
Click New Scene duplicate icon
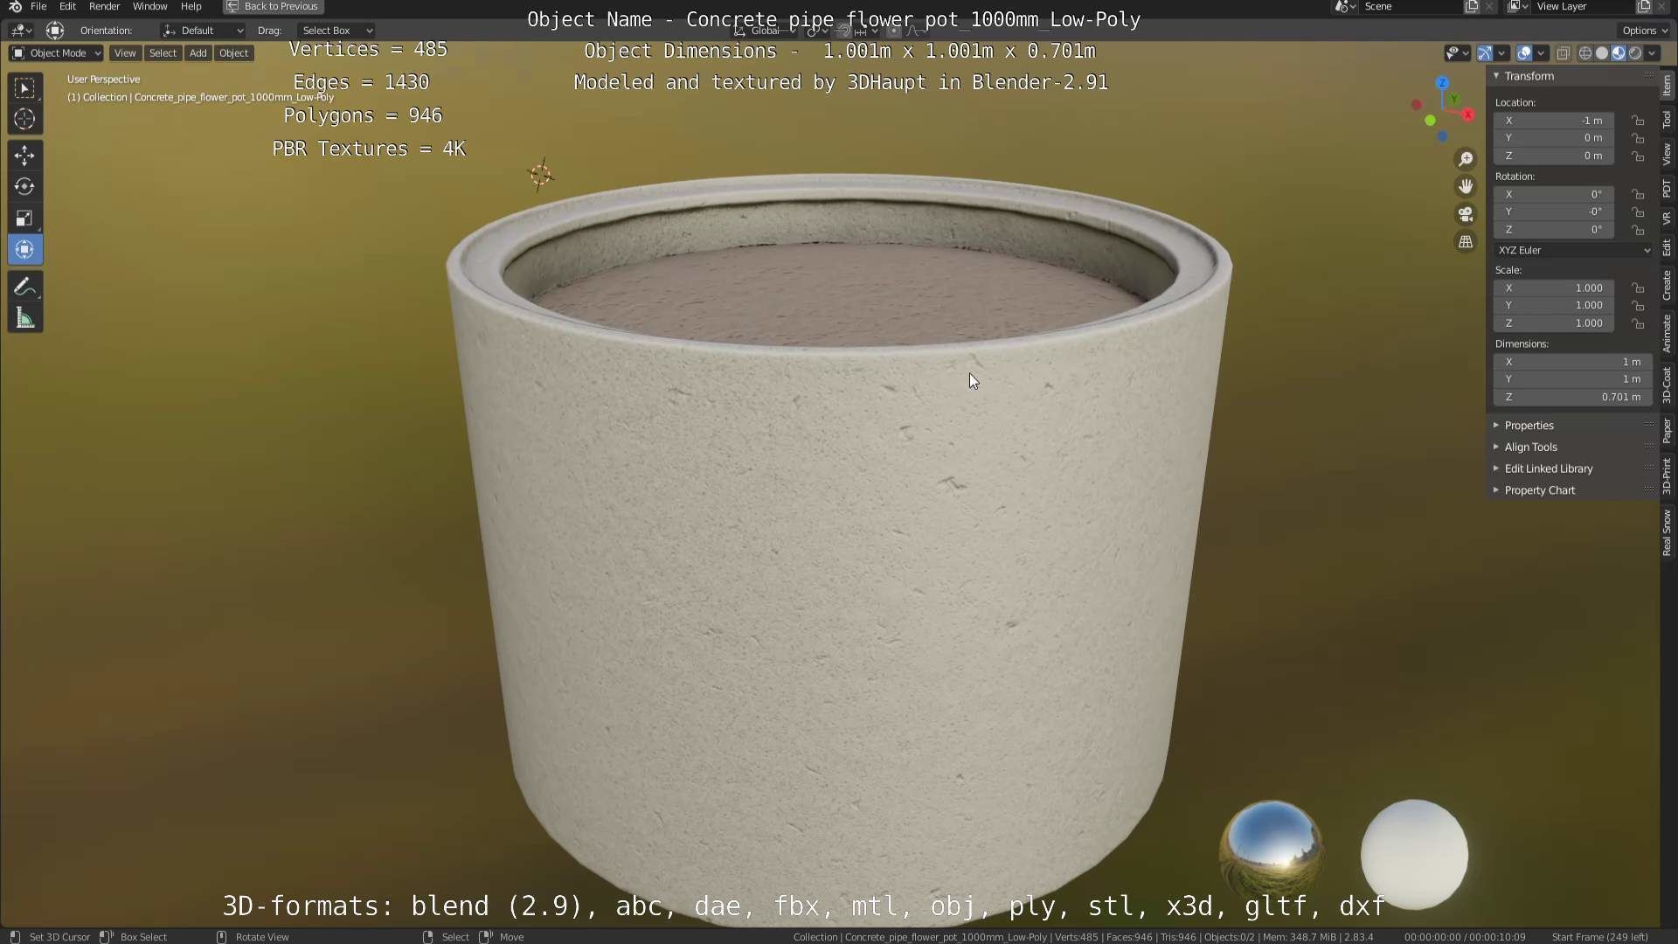pos(1472,6)
